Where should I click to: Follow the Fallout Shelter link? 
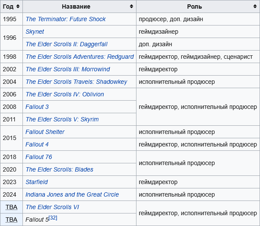[x=45, y=132]
